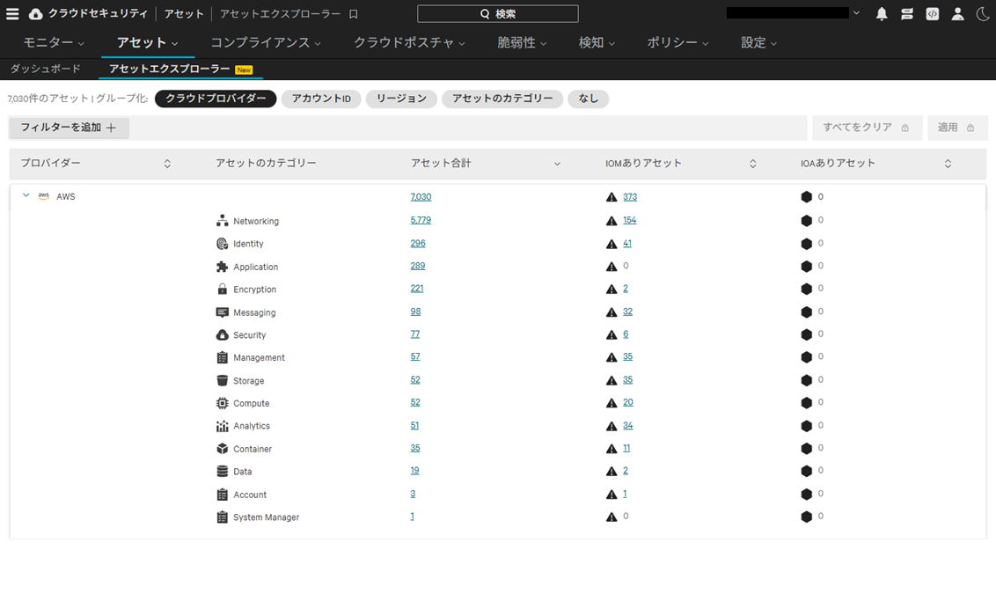Group by リージョン
The image size is (996, 616).
[x=401, y=99]
